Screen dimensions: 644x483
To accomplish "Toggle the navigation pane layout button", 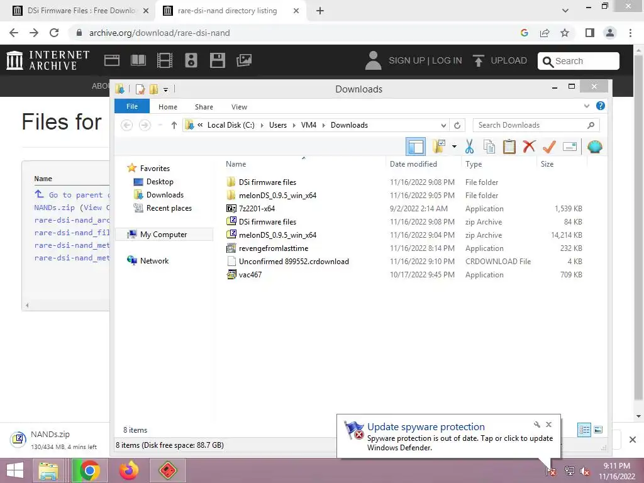I will tap(416, 147).
